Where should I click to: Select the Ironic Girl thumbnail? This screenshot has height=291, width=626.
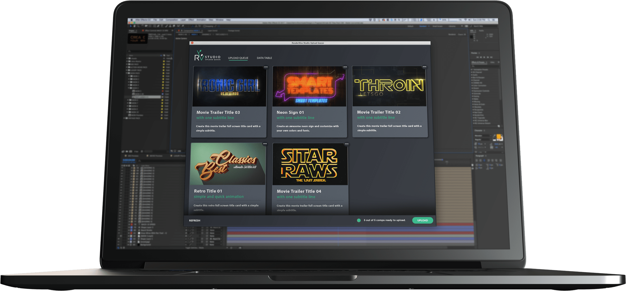click(x=229, y=86)
